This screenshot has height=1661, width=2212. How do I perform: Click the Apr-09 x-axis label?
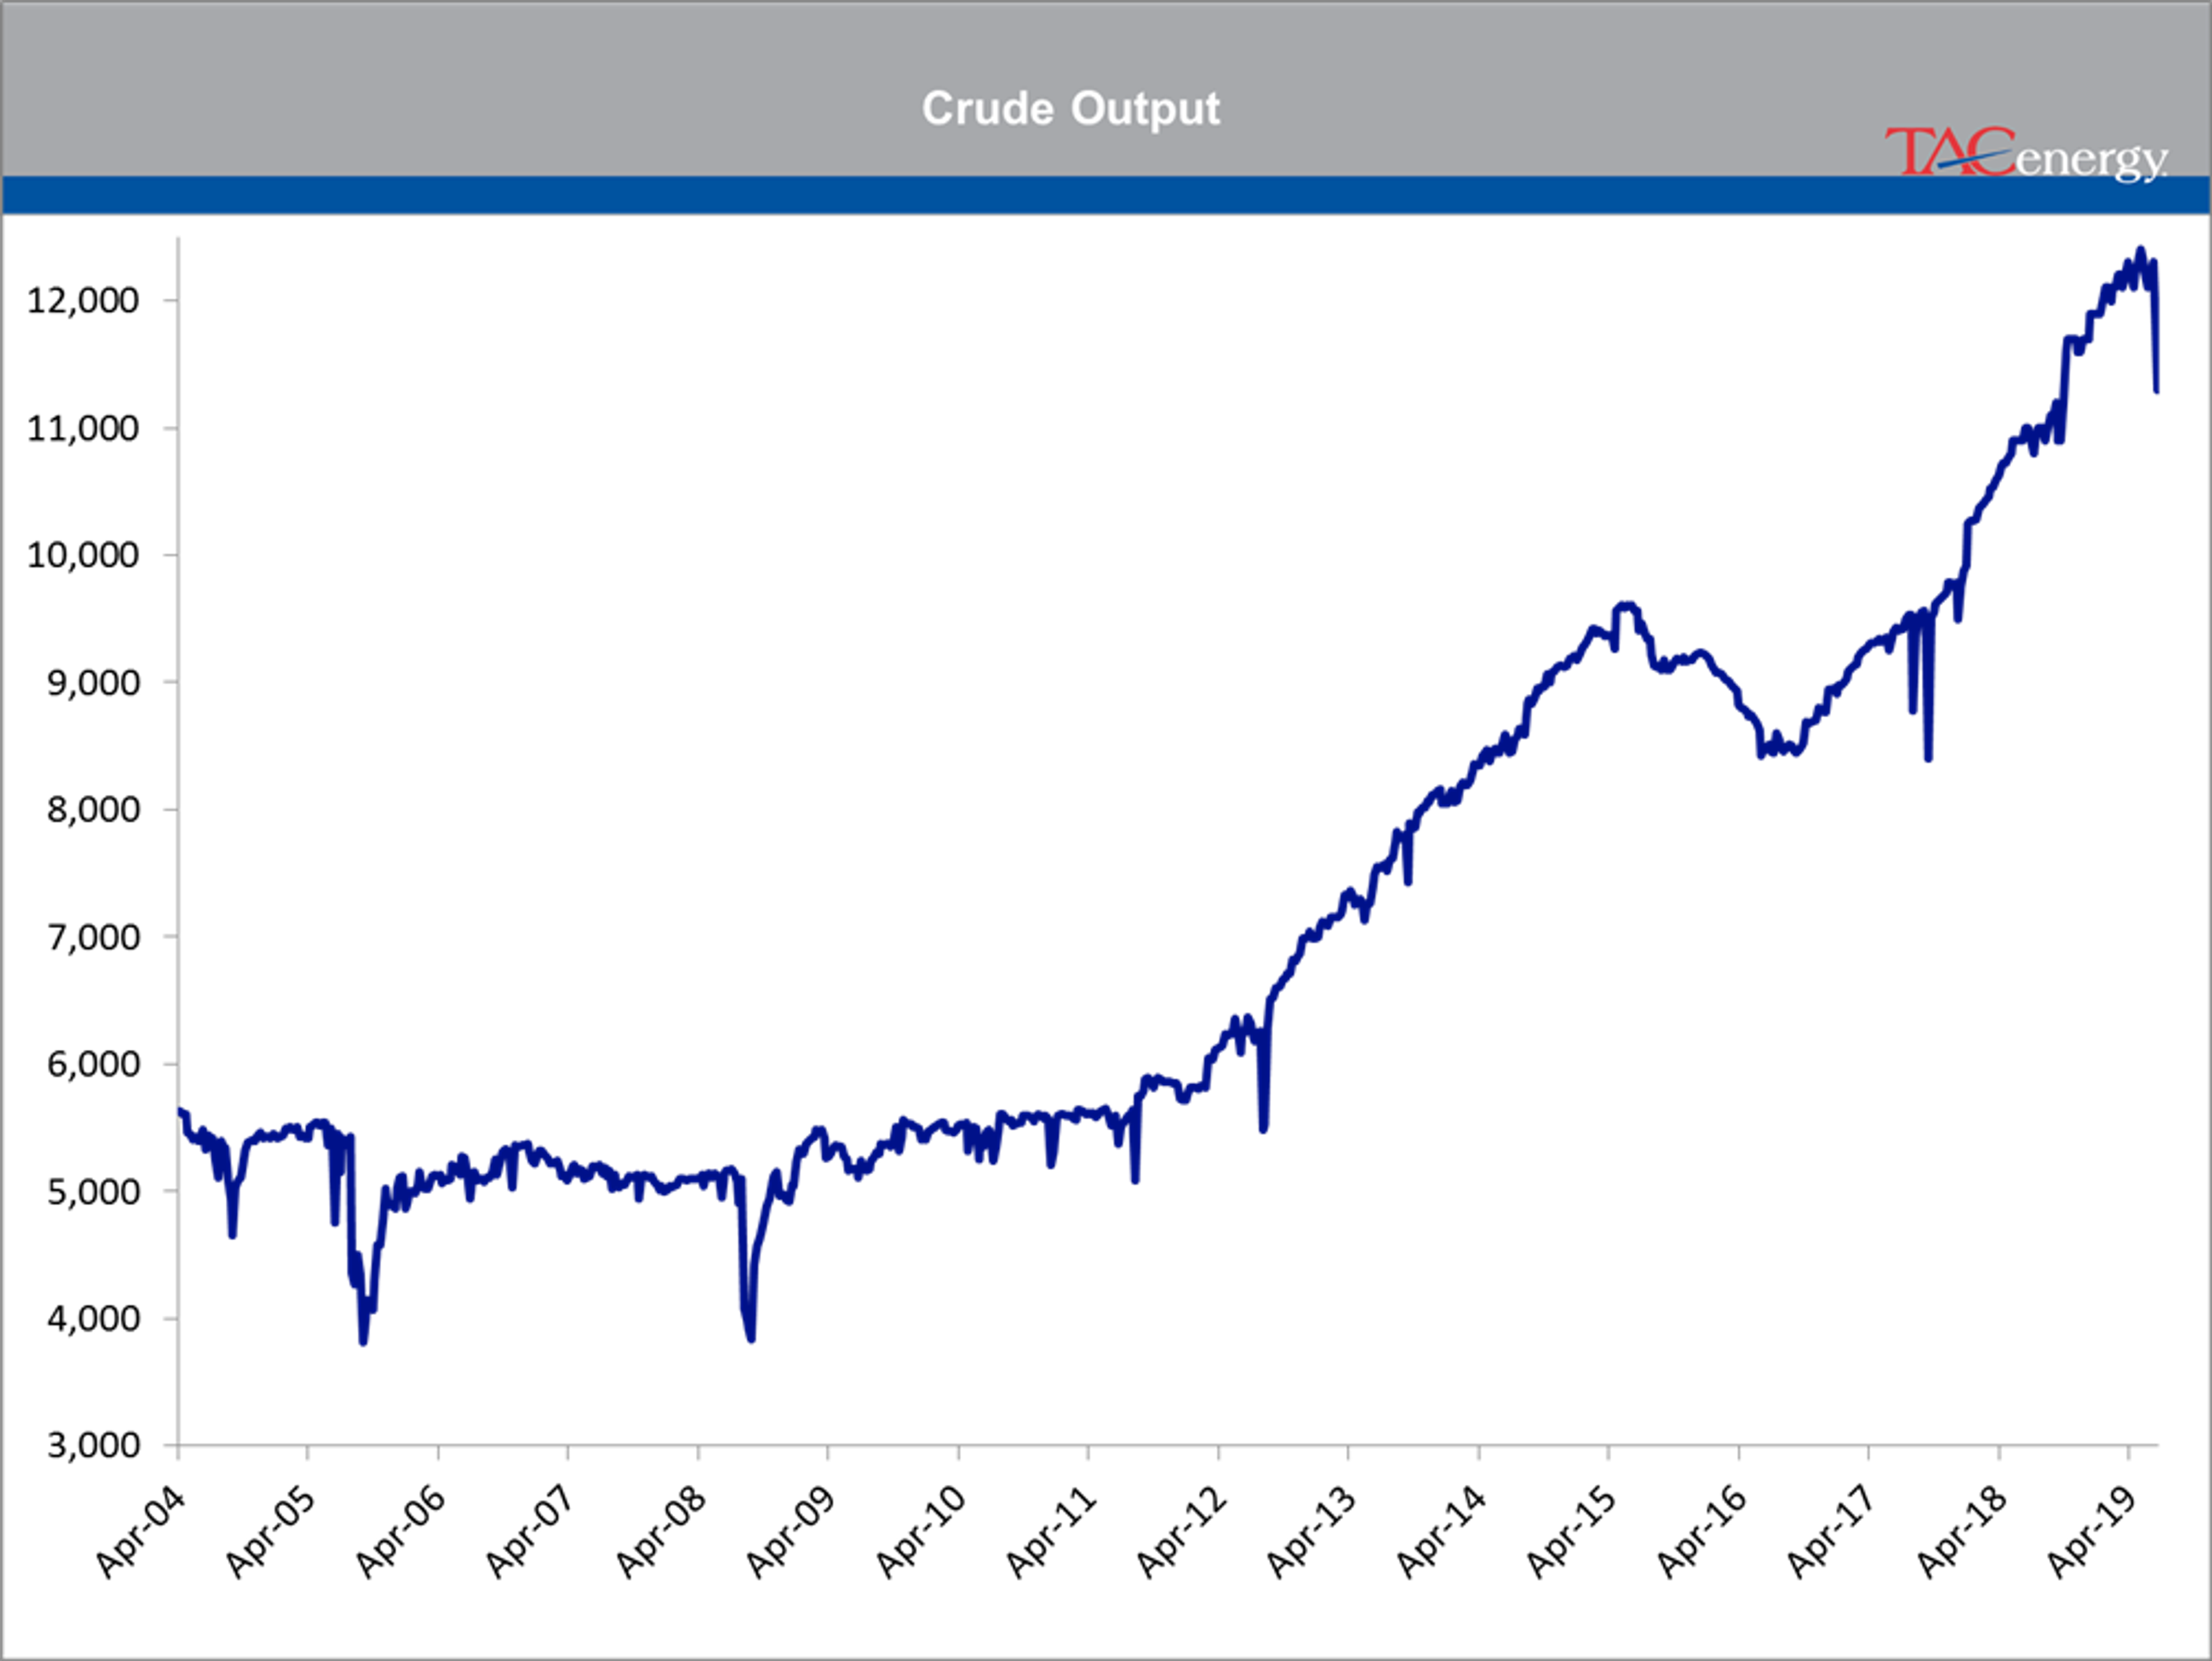790,1532
